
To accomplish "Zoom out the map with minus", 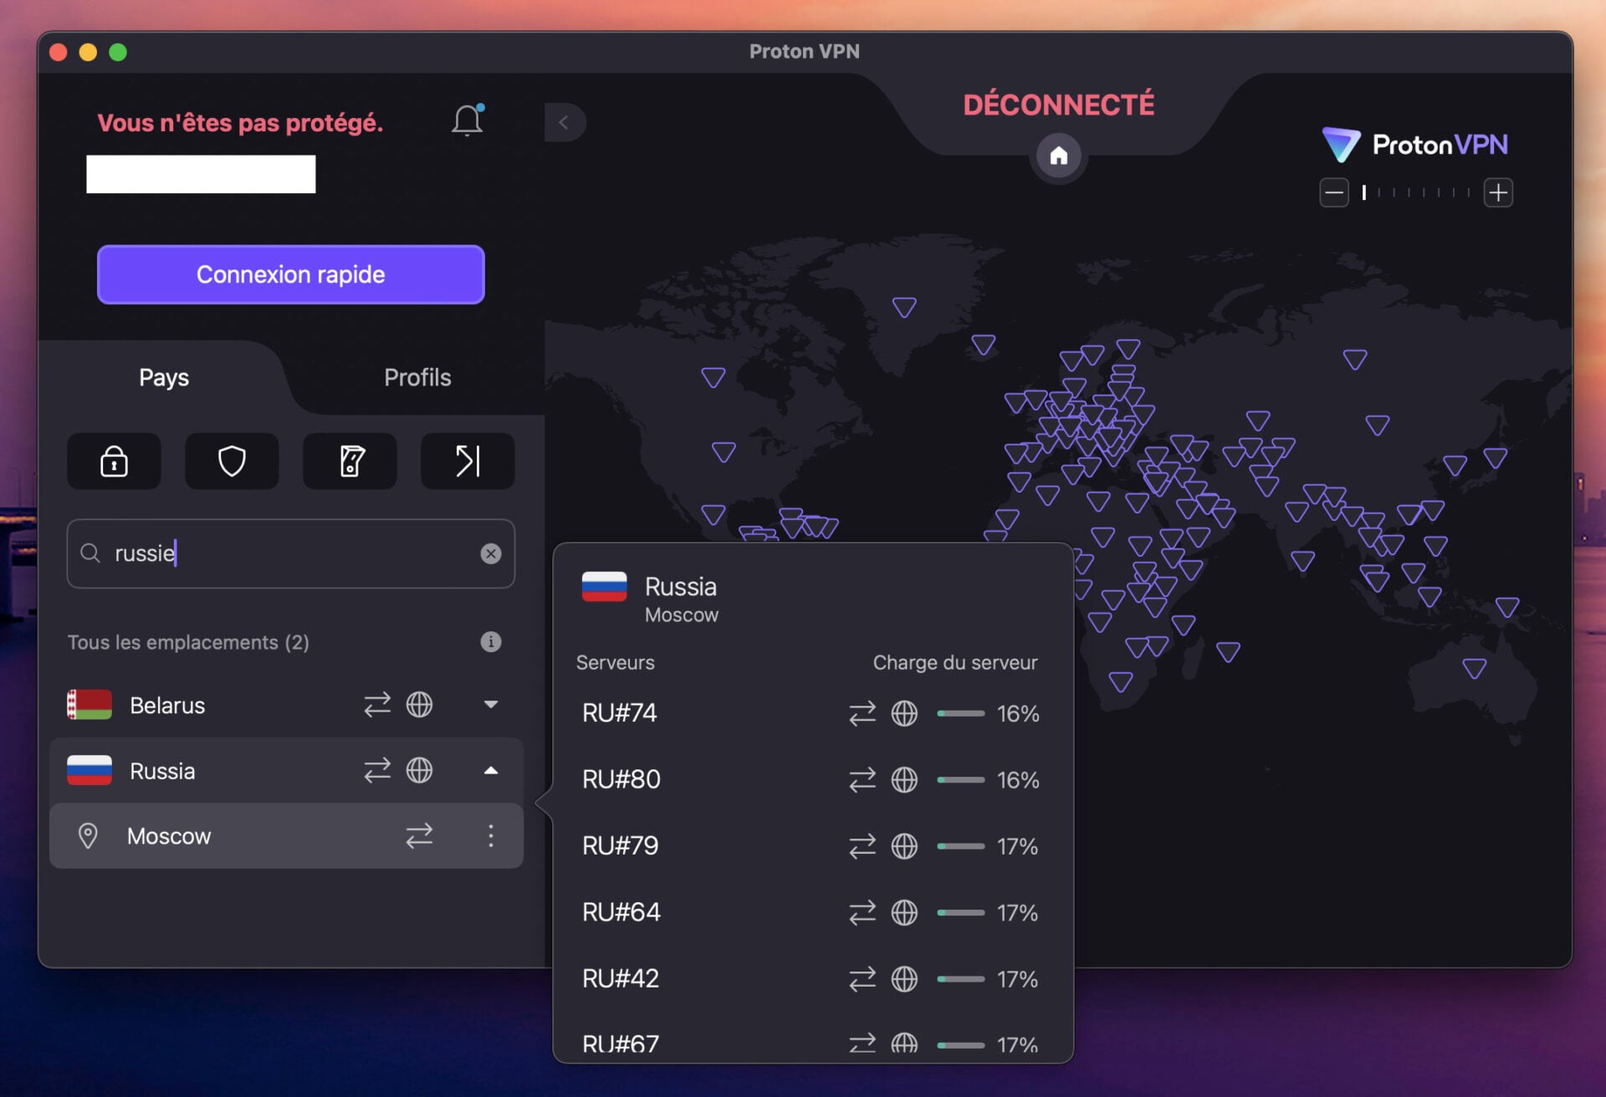I will pyautogui.click(x=1334, y=193).
